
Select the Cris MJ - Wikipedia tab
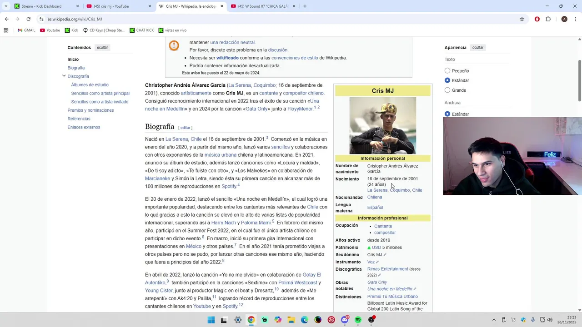(191, 6)
